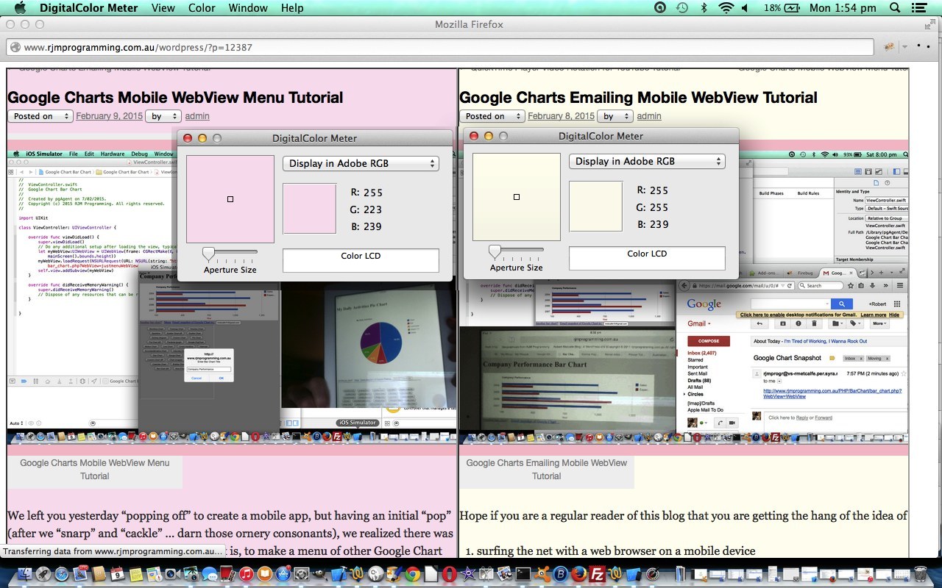
Task: Click volume speaker icon in menu bar
Action: tap(746, 8)
